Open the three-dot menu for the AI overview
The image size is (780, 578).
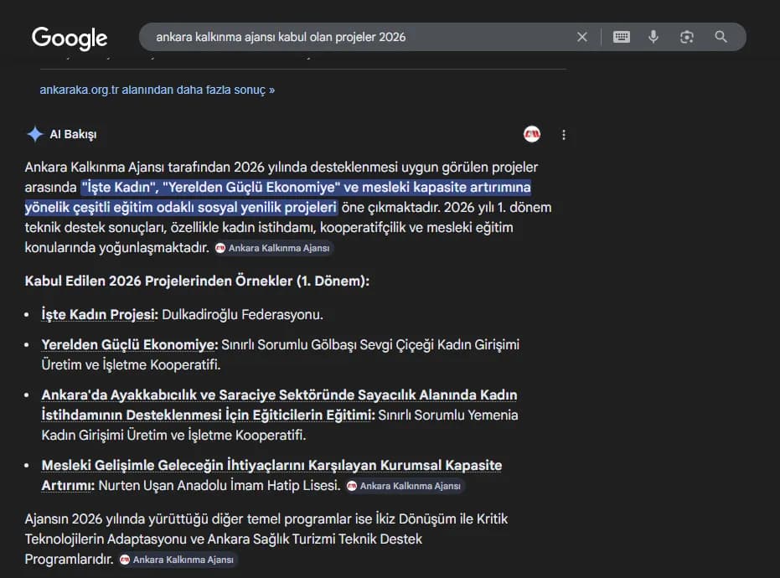[564, 134]
